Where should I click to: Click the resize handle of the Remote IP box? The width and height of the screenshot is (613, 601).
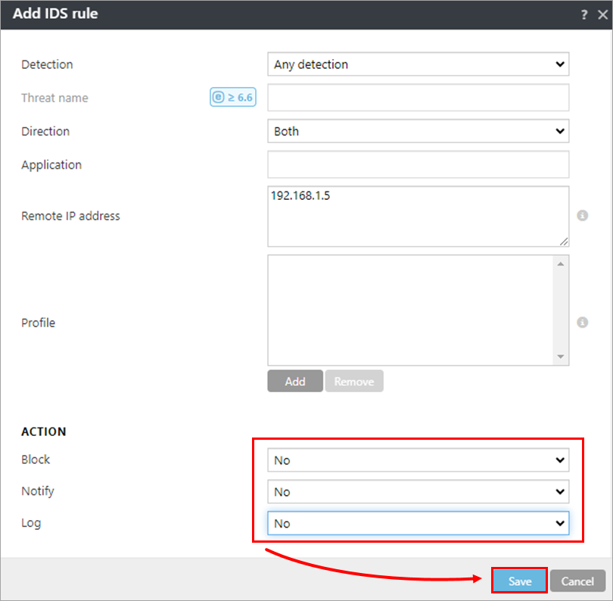pos(565,241)
